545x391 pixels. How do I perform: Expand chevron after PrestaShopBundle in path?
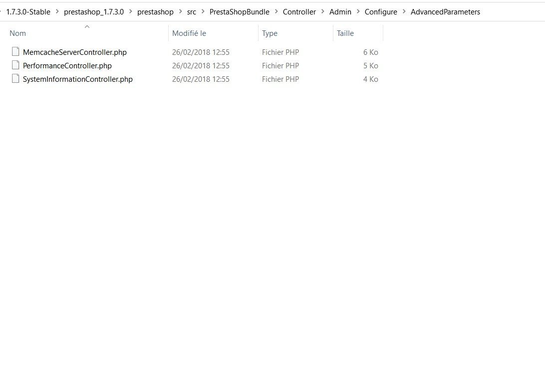tap(276, 11)
